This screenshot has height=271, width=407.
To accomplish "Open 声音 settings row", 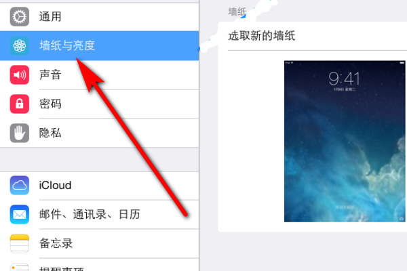I will click(x=100, y=75).
